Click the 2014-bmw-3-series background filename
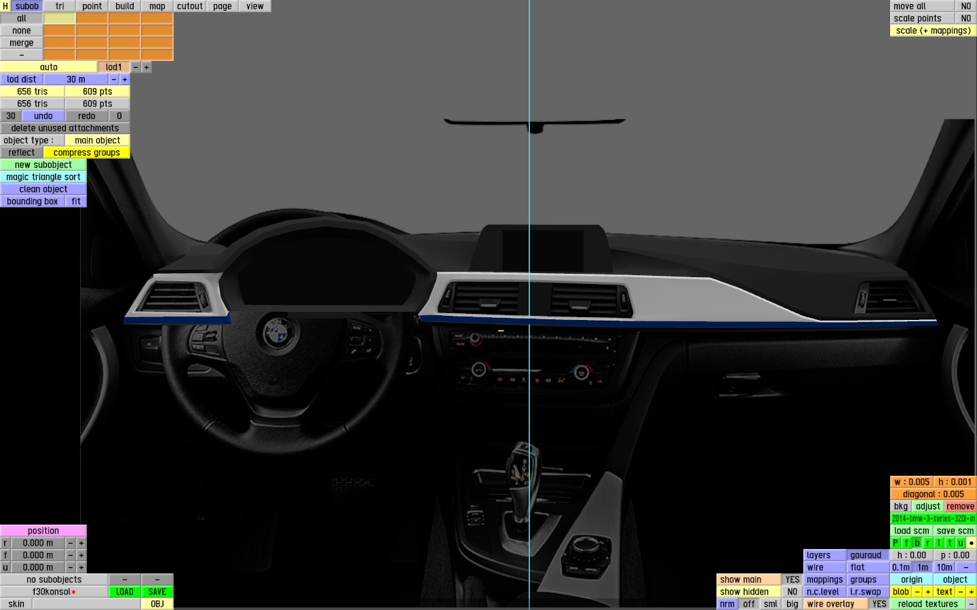Image resolution: width=977 pixels, height=610 pixels. pyautogui.click(x=934, y=518)
